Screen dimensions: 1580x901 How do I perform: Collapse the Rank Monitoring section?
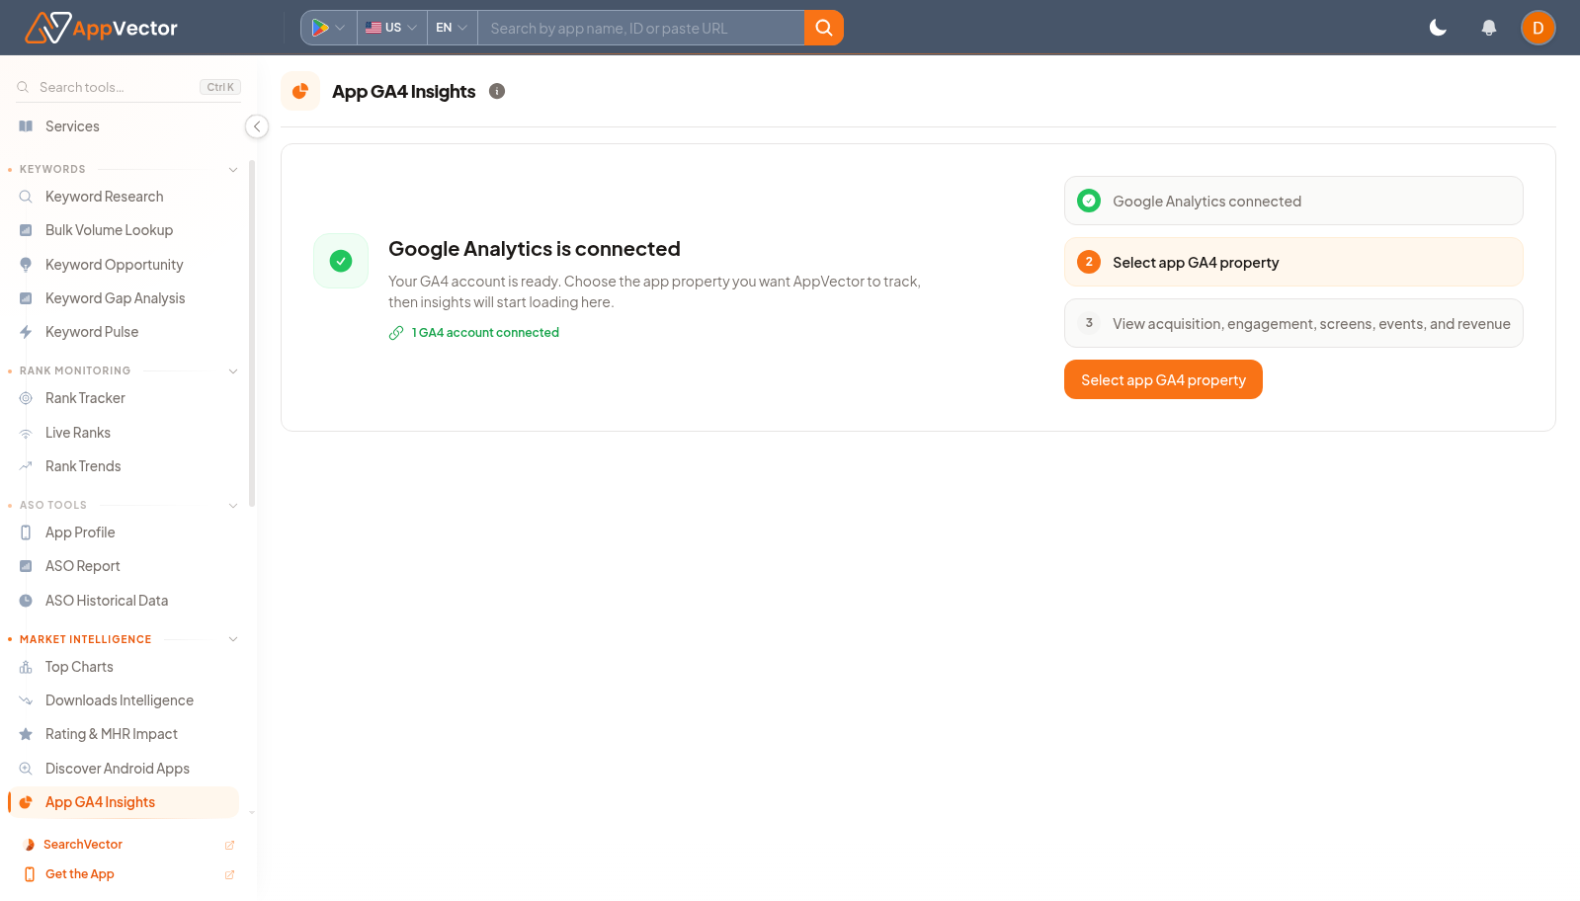click(233, 371)
